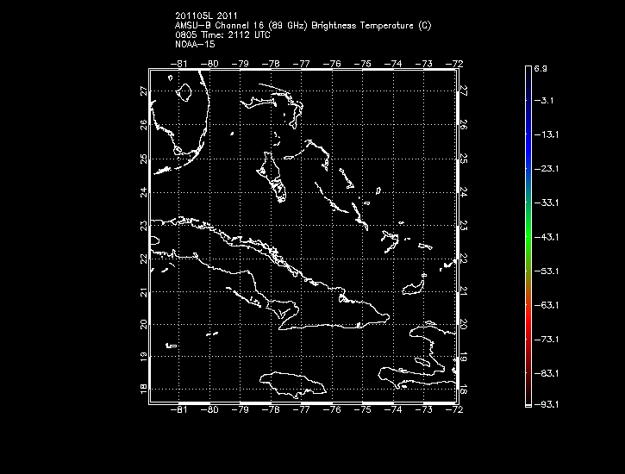Click the "27" latitude label left of map
Viewport: 625px width, 474px height.
(143, 91)
